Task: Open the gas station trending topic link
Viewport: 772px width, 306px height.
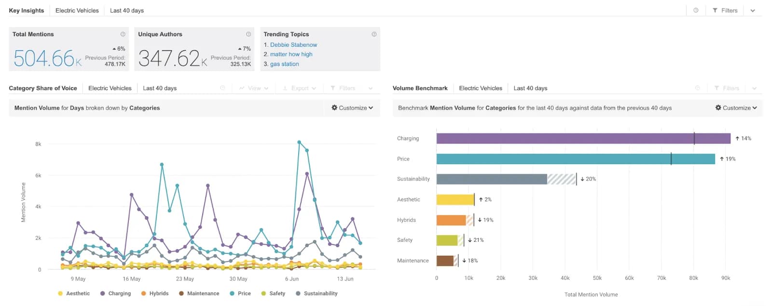Action: coord(284,64)
